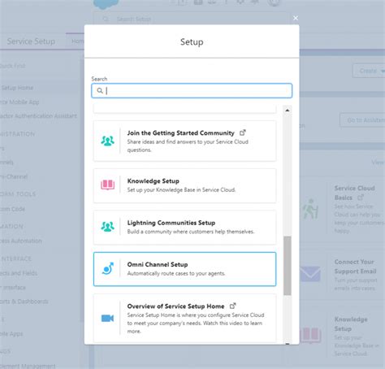
Task: Click the pink book icon for Knowledge Setup
Action: pyautogui.click(x=107, y=184)
